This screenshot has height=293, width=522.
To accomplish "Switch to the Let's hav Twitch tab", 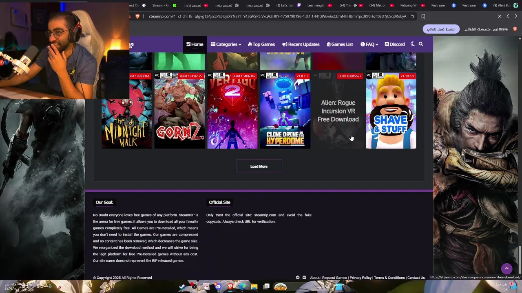I will pos(288,5).
